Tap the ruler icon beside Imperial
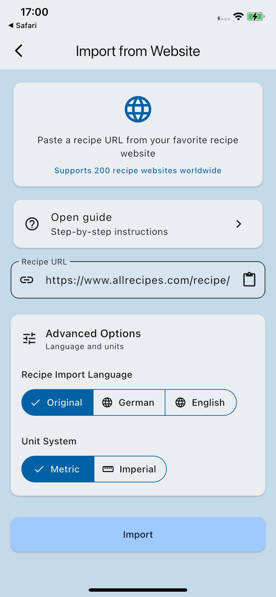Screen dimensions: 276x597 pyautogui.click(x=108, y=469)
